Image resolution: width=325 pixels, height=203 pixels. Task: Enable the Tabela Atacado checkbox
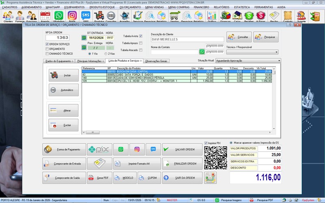coord(141,50)
